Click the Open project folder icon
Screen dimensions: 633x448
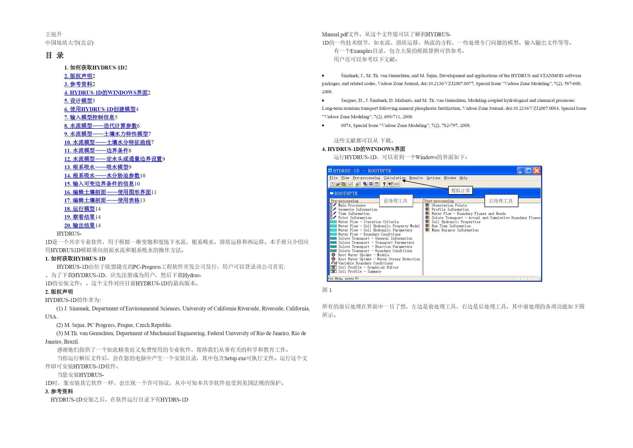point(338,184)
